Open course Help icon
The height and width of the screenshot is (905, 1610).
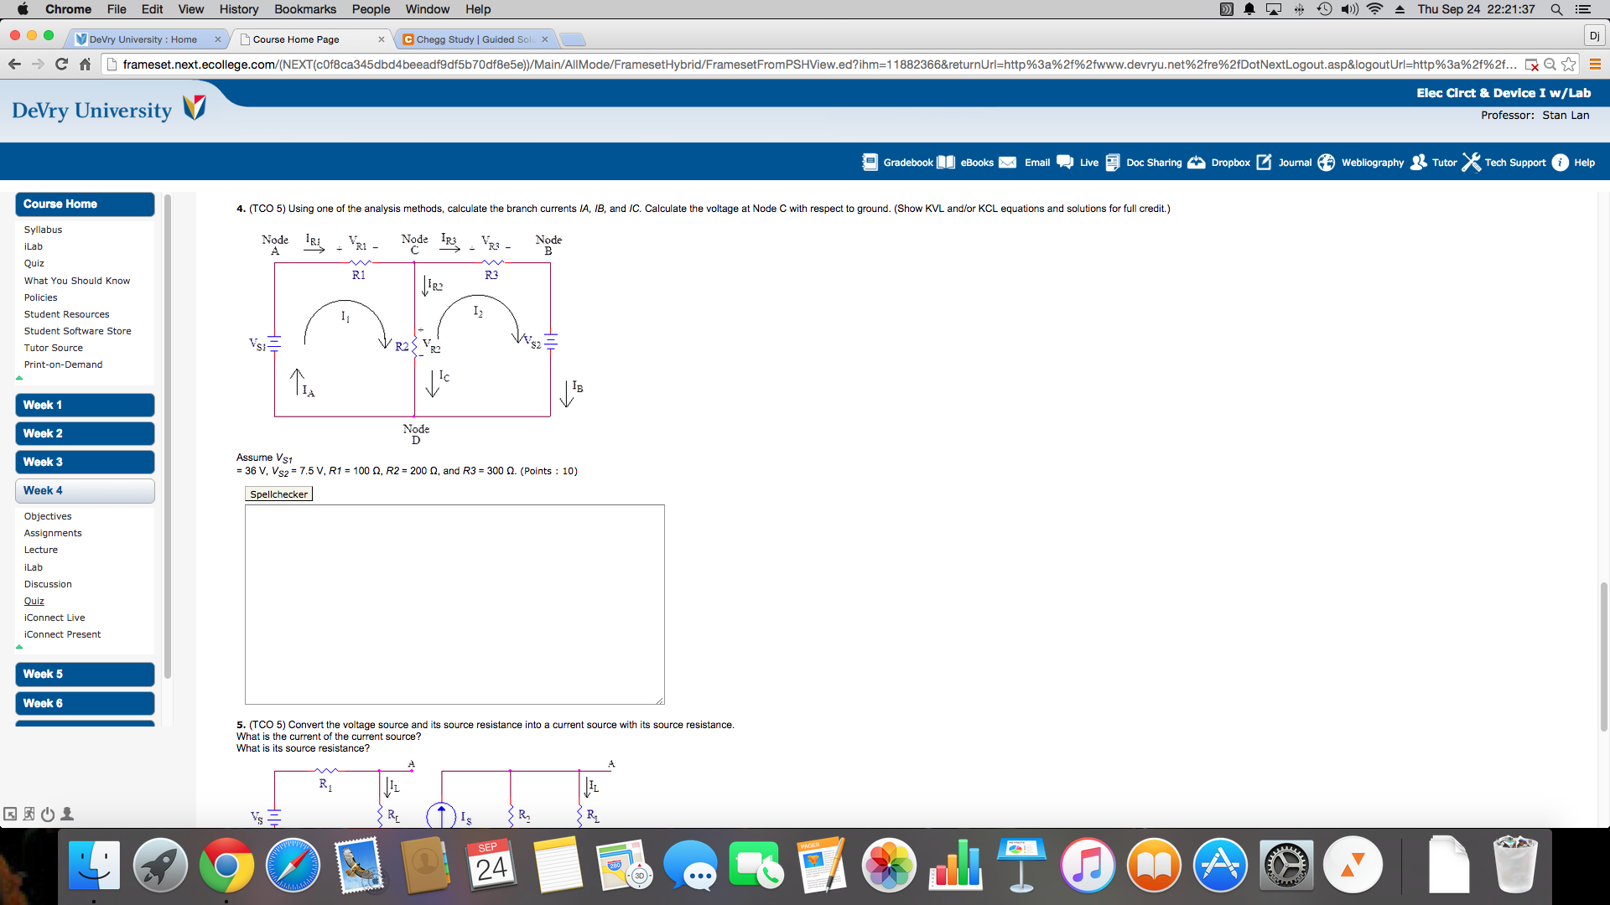pos(1573,163)
